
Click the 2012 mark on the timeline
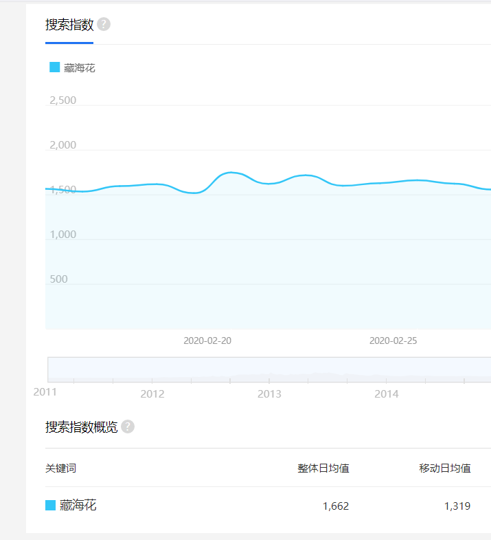click(x=152, y=393)
